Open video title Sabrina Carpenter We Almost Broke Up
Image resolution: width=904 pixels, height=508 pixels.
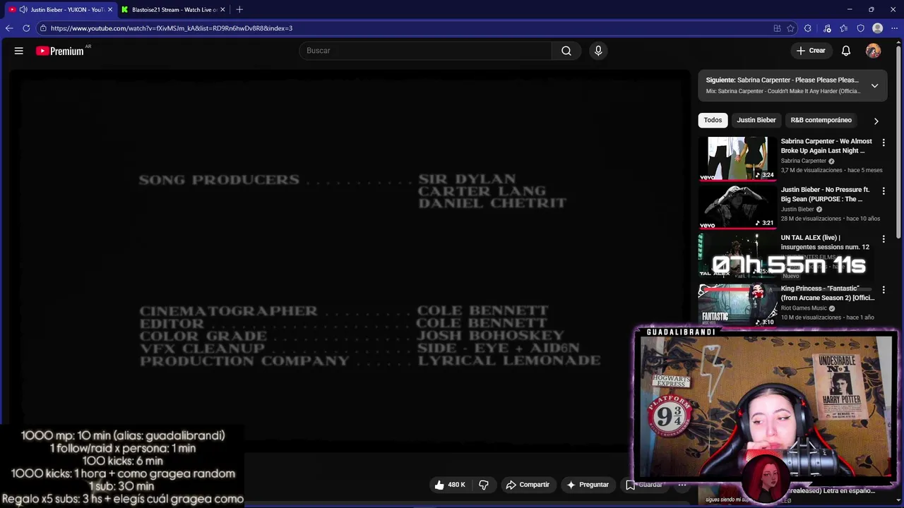coord(826,146)
